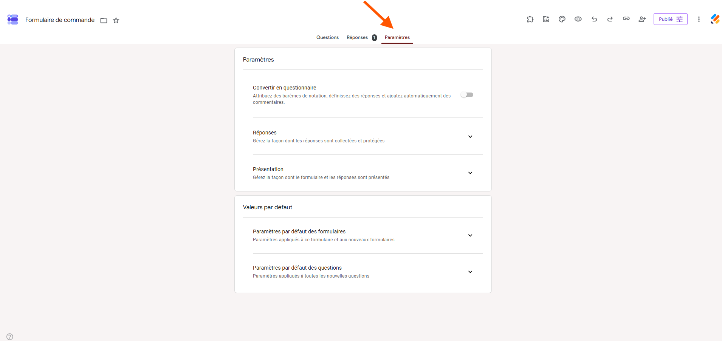The image size is (722, 341).
Task: Select the Paramètres tab
Action: (x=397, y=37)
